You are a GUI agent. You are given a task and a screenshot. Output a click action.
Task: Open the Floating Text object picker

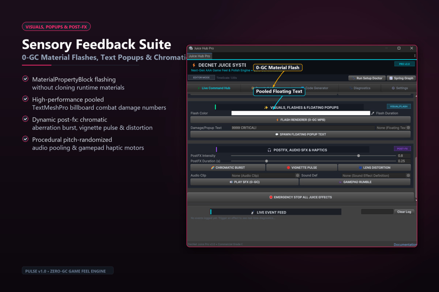[x=408, y=128]
